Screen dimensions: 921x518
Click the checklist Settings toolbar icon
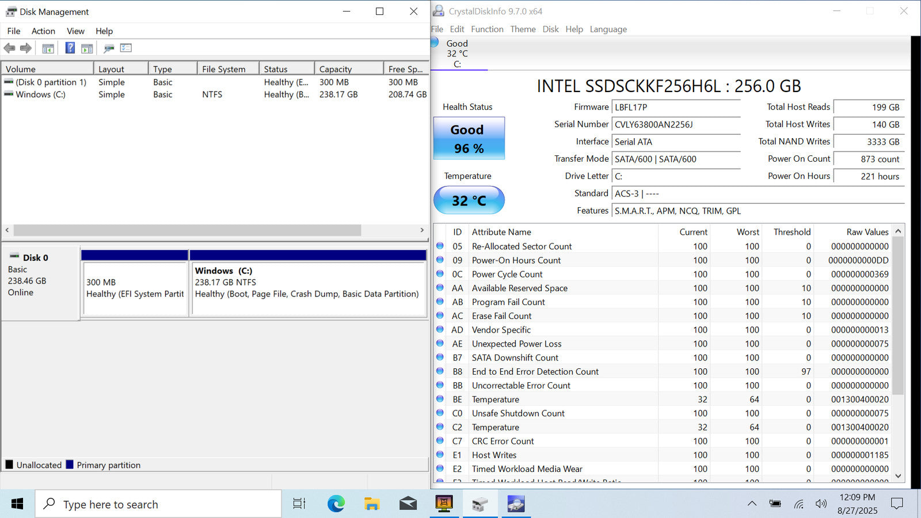coord(126,48)
